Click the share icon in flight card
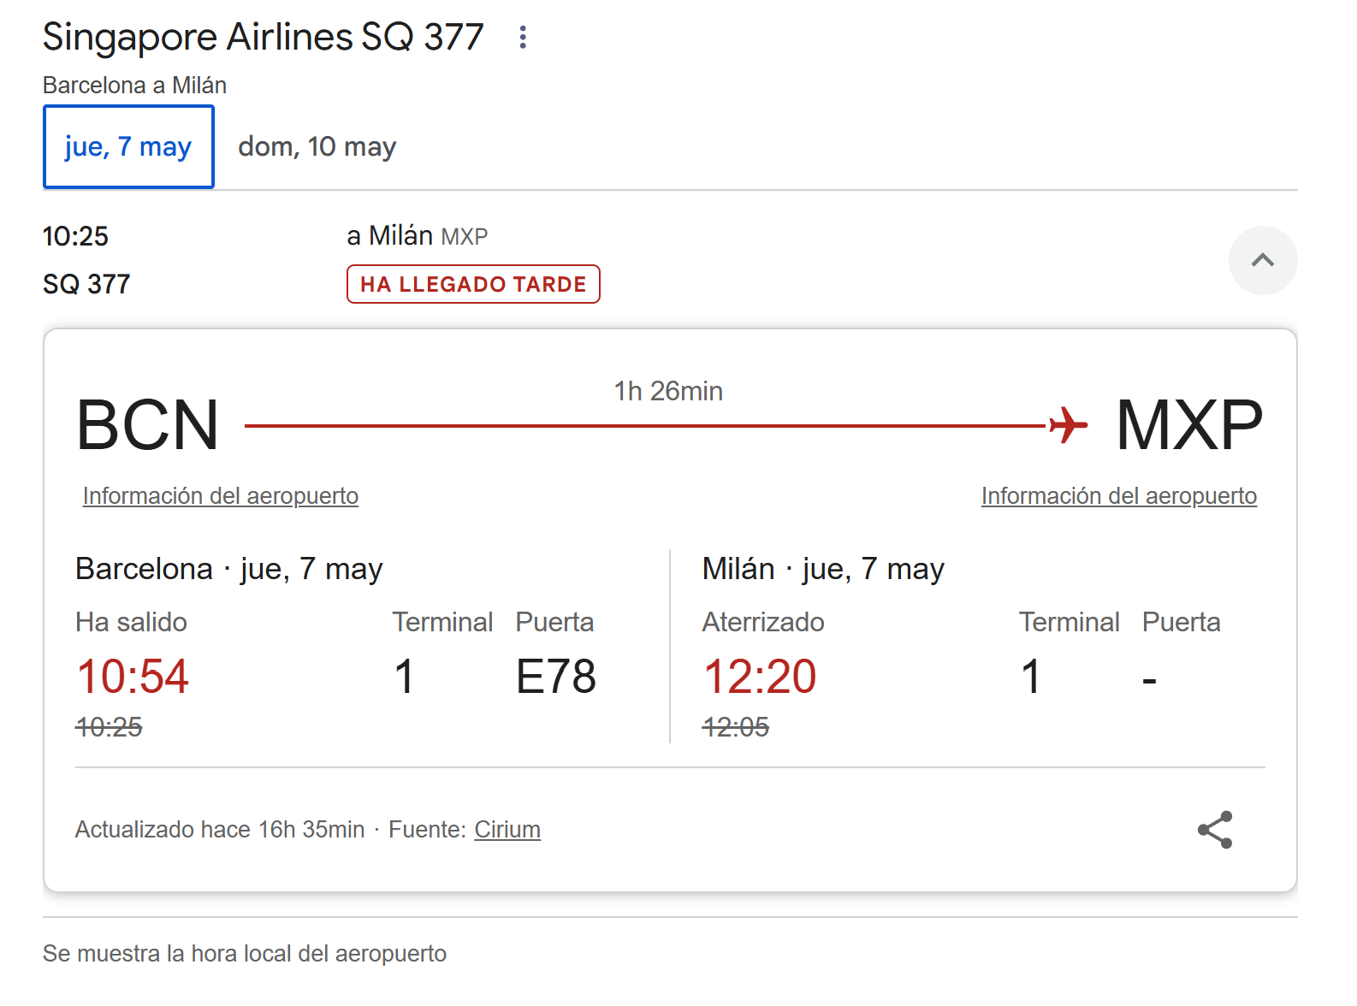Viewport: 1357px width, 1006px height. [x=1215, y=830]
